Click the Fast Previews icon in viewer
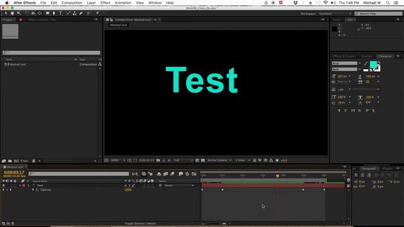 coord(260,160)
